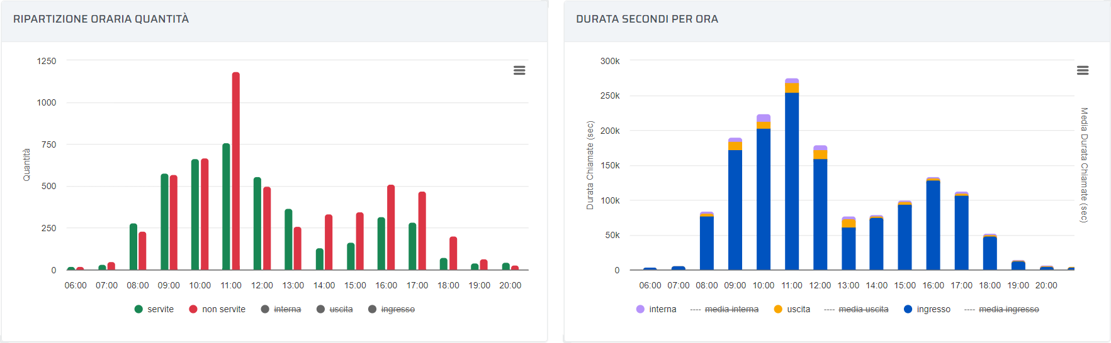Viewport: 1111px width, 343px height.
Task: Toggle the 'non servite' legend series
Action: click(x=217, y=309)
